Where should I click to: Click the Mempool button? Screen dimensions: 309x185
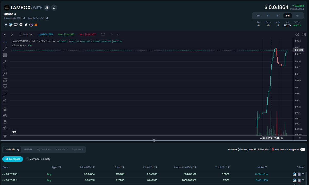point(13,159)
